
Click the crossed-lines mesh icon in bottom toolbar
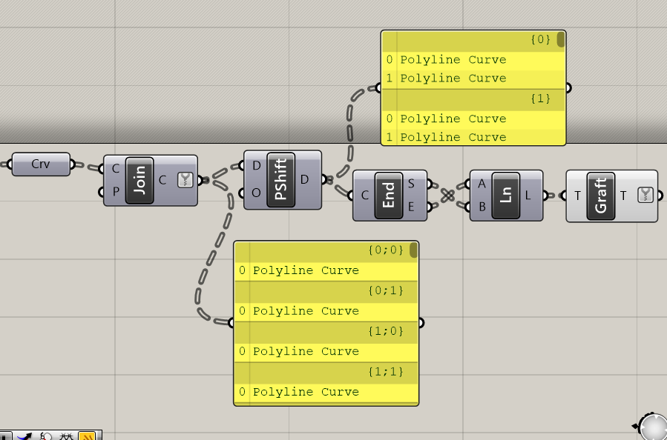(x=66, y=436)
